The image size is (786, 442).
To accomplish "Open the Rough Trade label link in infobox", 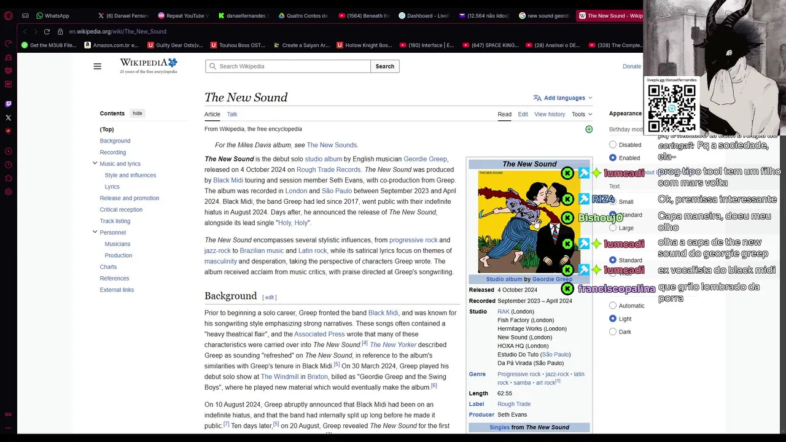I will point(514,404).
